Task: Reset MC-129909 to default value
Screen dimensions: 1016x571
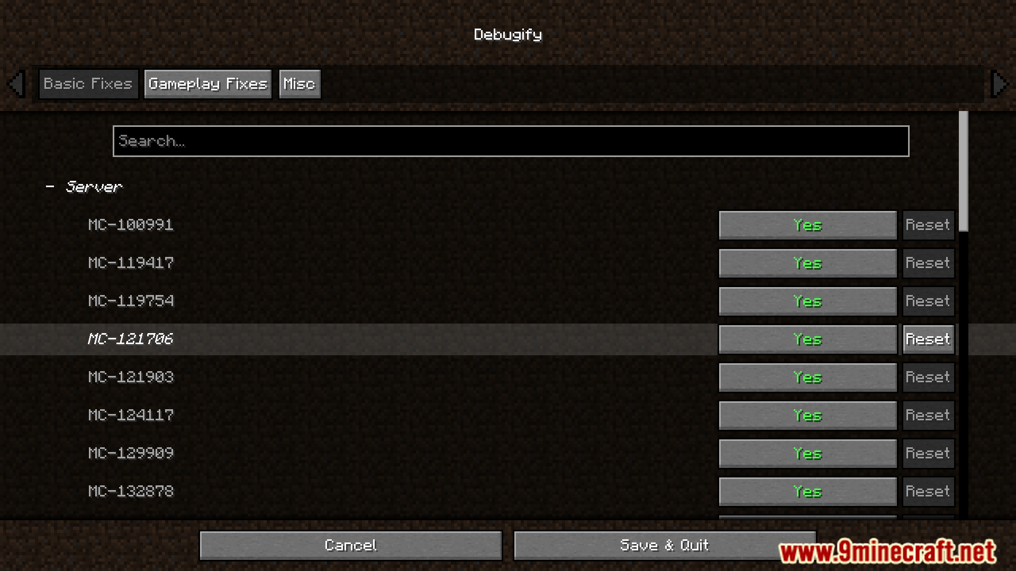Action: [x=928, y=453]
